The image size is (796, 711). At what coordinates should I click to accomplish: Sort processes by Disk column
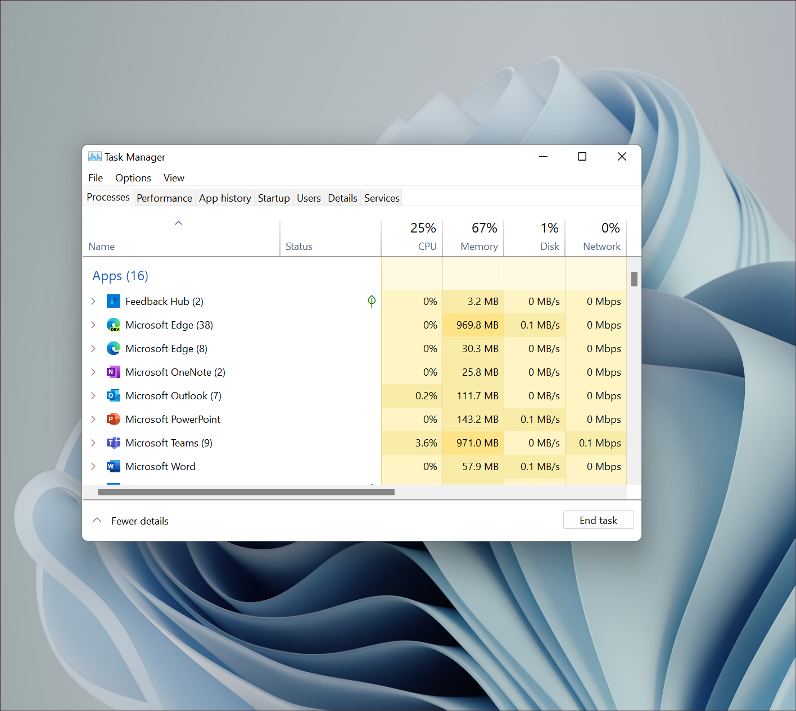[x=535, y=238]
